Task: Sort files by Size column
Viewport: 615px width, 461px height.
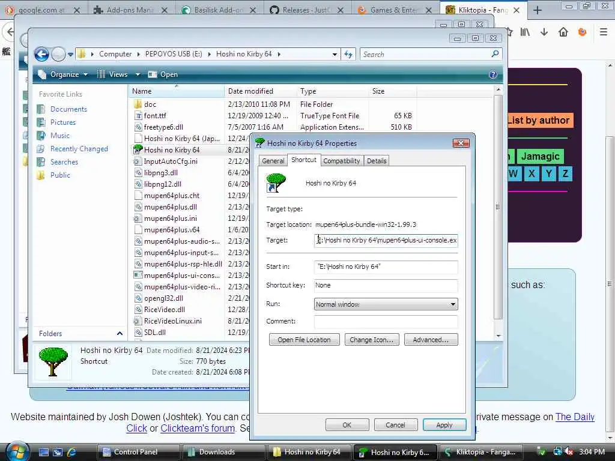Action: pyautogui.click(x=392, y=91)
